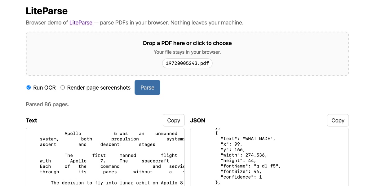Click inside the Text output panel

[x=105, y=161]
